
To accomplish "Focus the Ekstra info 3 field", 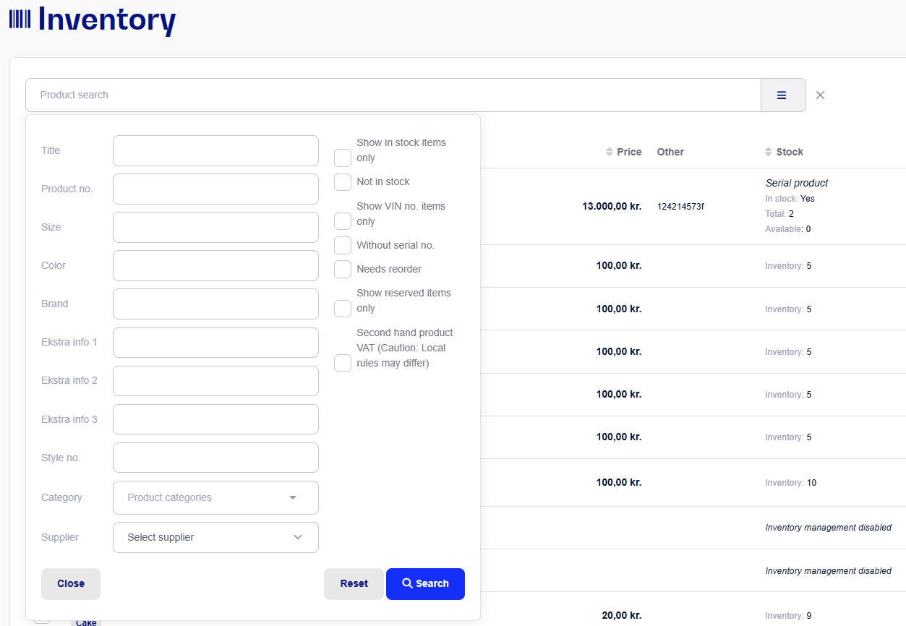I will point(215,419).
